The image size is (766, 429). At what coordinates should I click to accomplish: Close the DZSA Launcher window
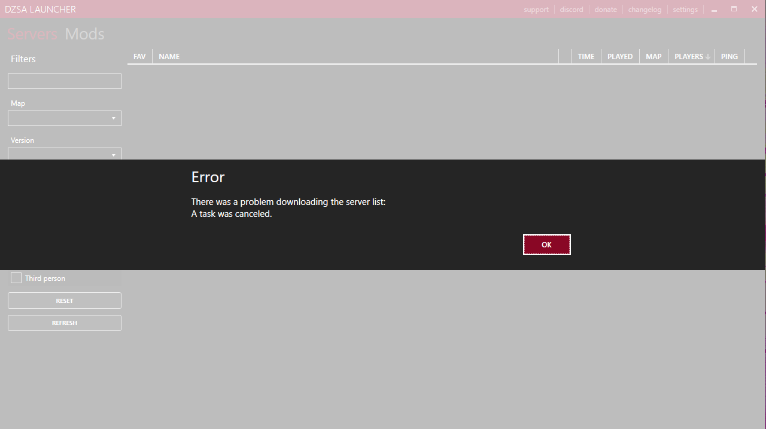pos(755,9)
